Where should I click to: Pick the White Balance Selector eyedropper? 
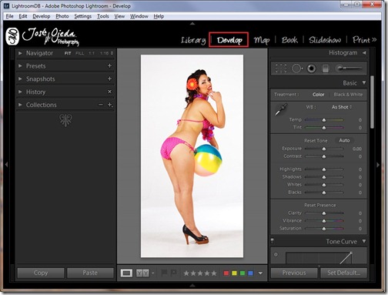click(281, 109)
